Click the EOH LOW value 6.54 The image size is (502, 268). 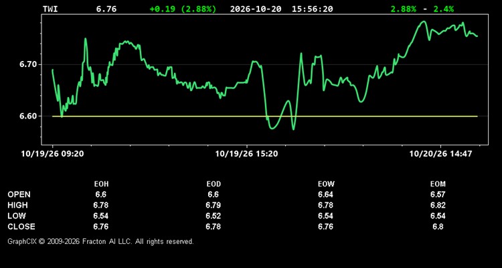(100, 216)
